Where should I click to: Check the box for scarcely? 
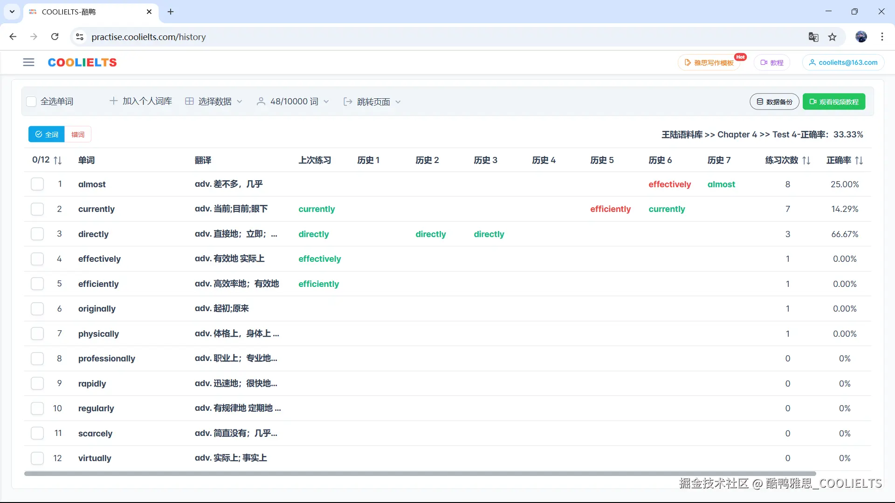point(37,433)
